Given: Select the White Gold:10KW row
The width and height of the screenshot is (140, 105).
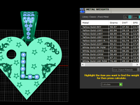Looking at the screenshot, I should coord(110,54).
